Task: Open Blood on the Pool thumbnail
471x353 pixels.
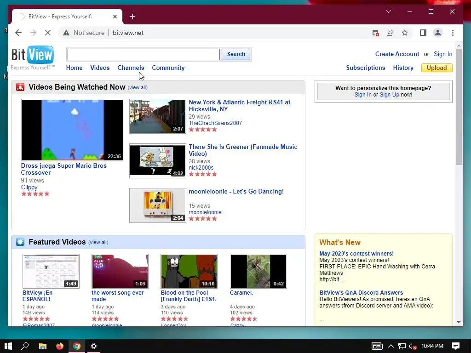Action: click(x=189, y=271)
